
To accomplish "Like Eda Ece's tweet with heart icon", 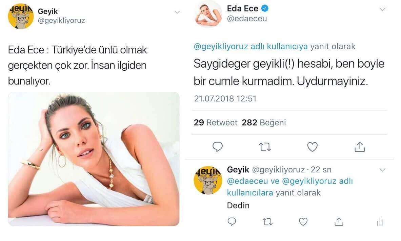I will pyautogui.click(x=312, y=147).
